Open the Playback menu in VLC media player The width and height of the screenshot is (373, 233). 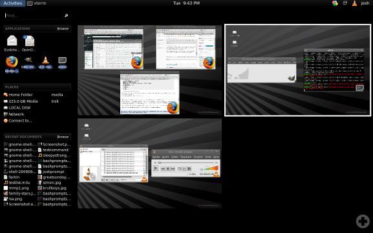point(186,157)
